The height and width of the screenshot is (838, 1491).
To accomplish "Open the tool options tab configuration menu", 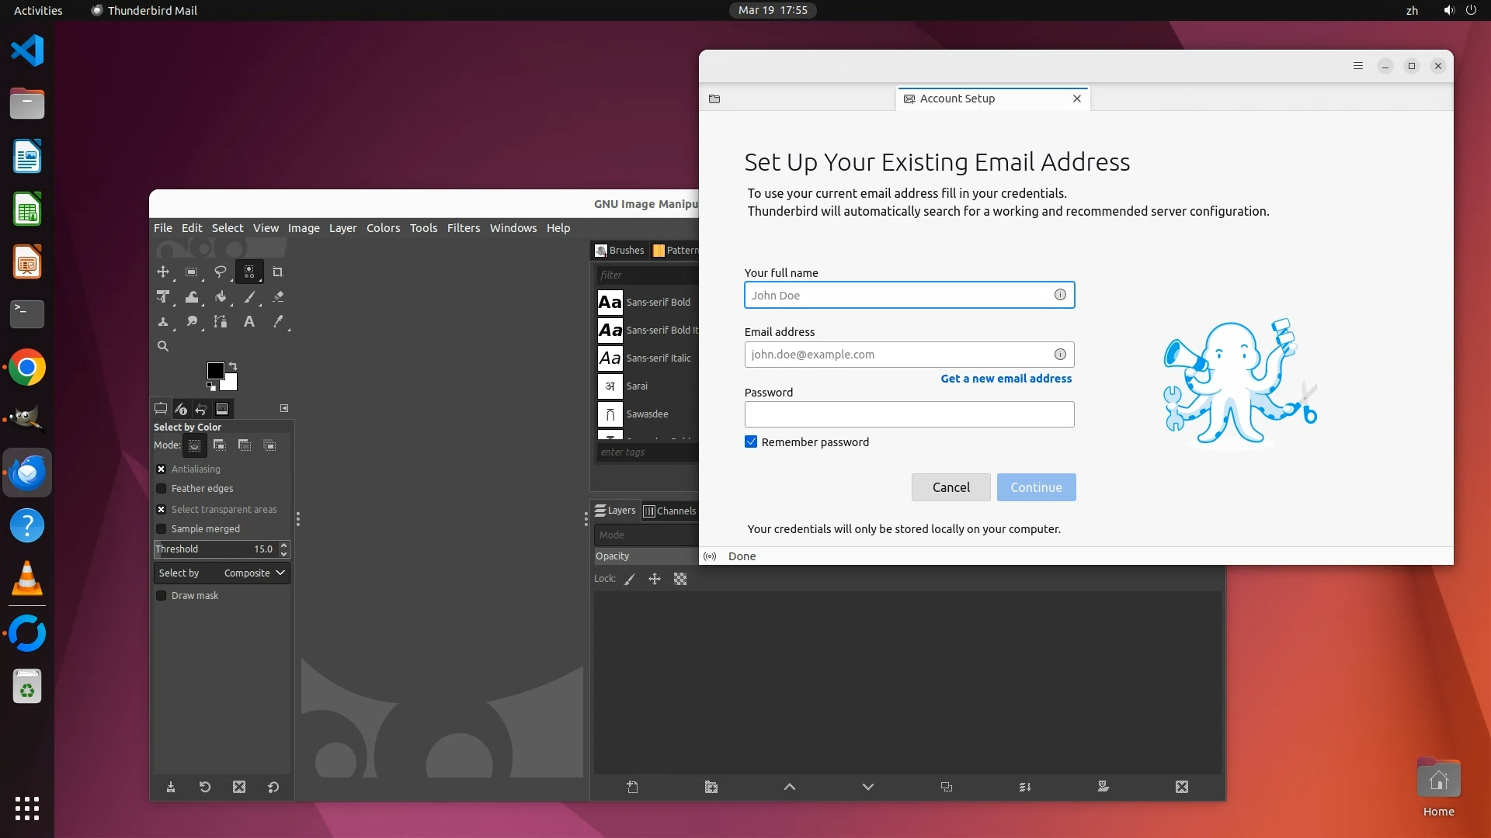I will 284,408.
